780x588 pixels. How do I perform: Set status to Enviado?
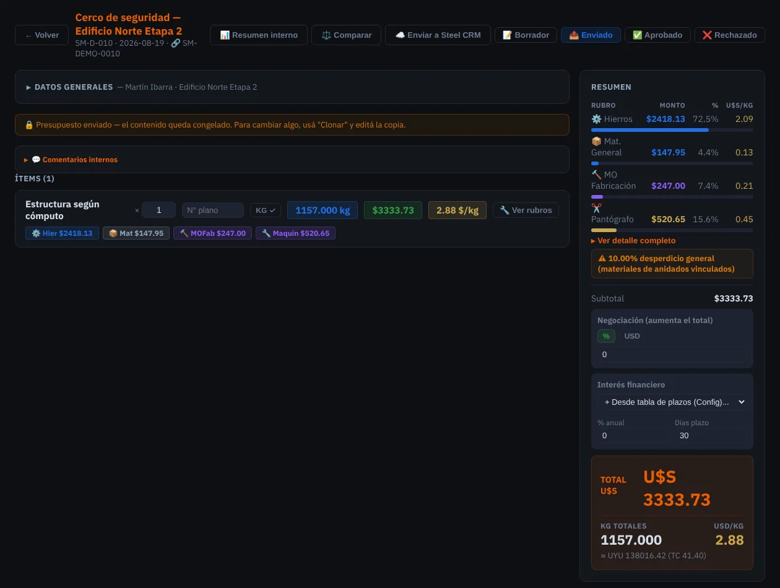591,35
